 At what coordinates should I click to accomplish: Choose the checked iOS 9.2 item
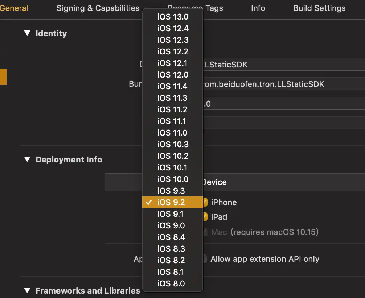click(173, 202)
